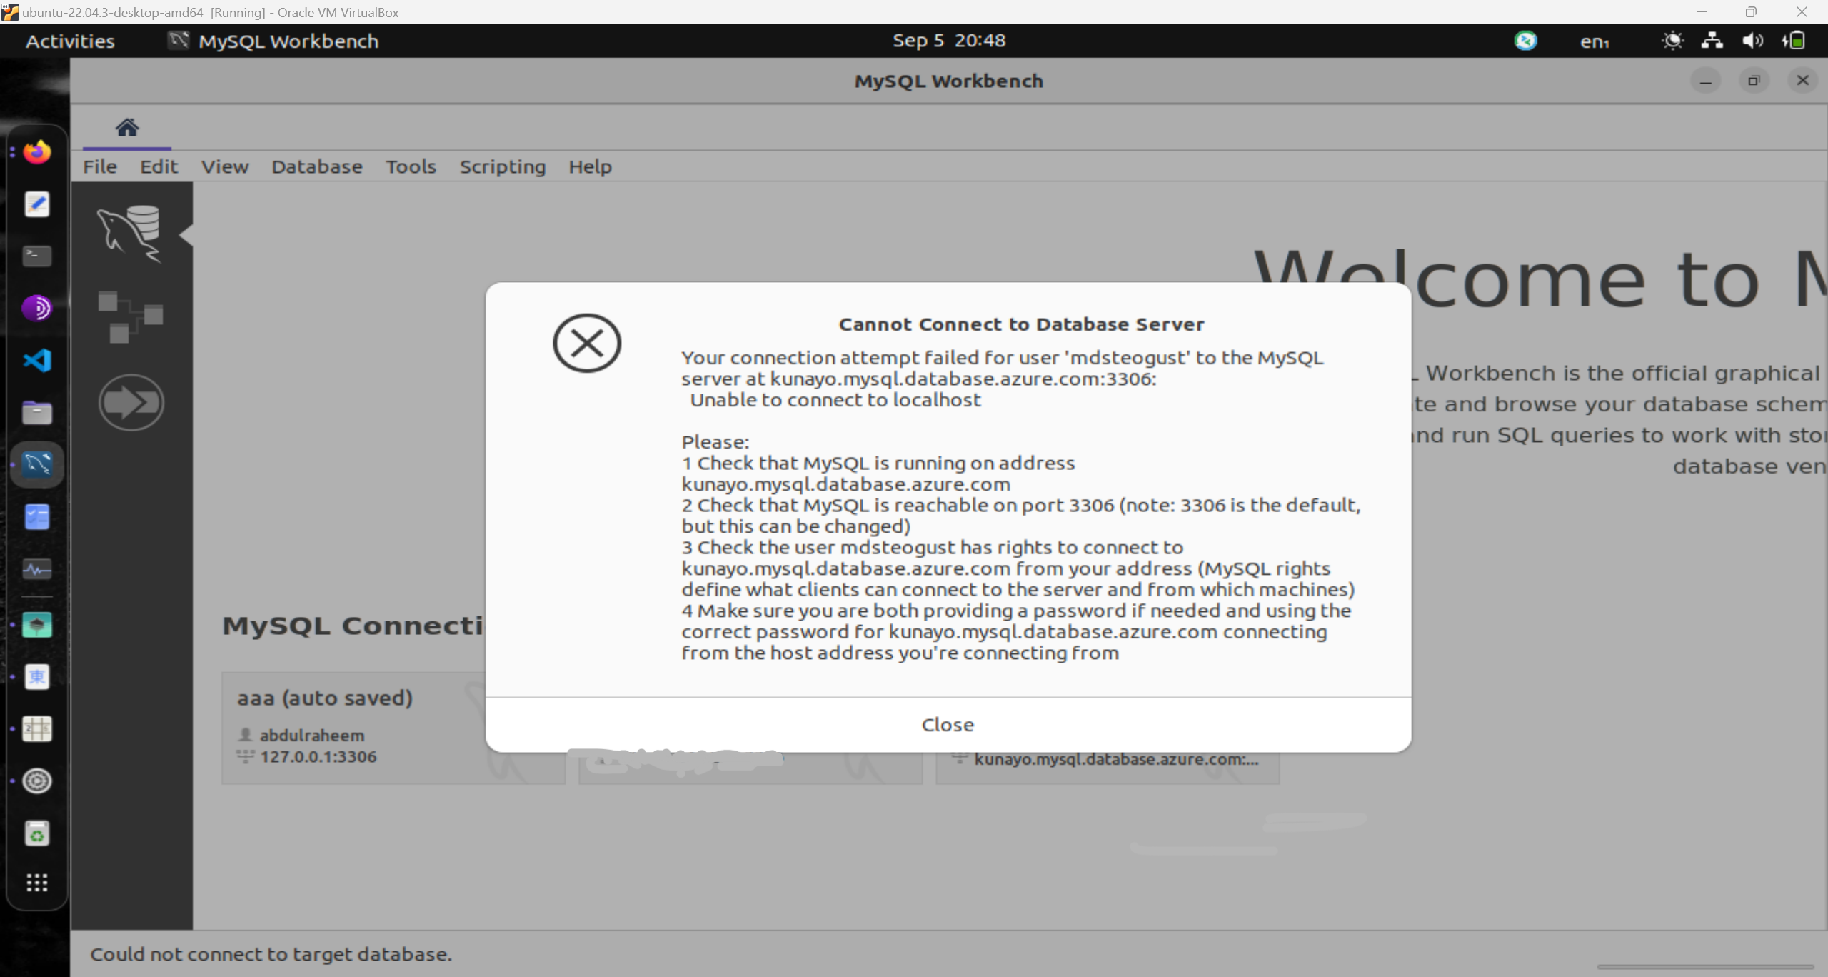Open the MySQL Workbench top bar app menu
Image resolution: width=1828 pixels, height=977 pixels.
point(273,41)
